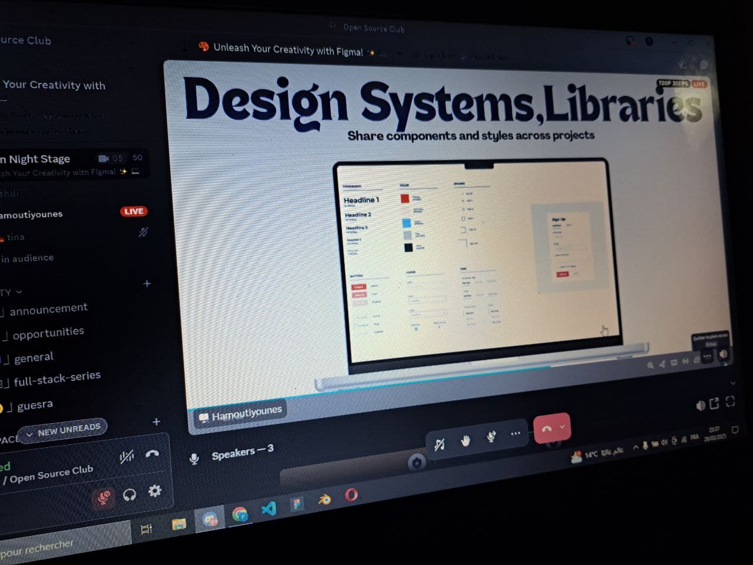Open Discord user settings gear
The height and width of the screenshot is (565, 753).
155,491
